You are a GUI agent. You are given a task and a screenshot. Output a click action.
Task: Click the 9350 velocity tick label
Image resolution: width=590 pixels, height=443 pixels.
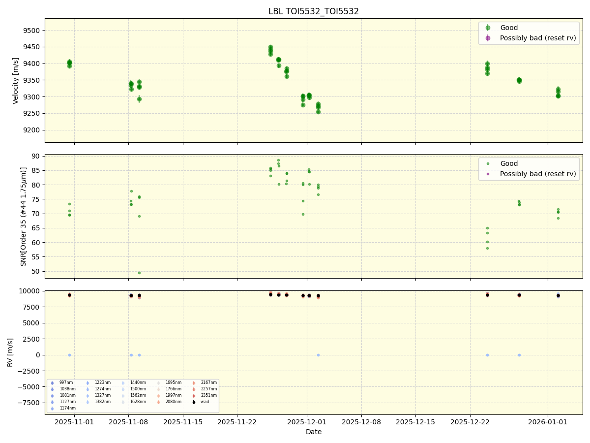[32, 80]
